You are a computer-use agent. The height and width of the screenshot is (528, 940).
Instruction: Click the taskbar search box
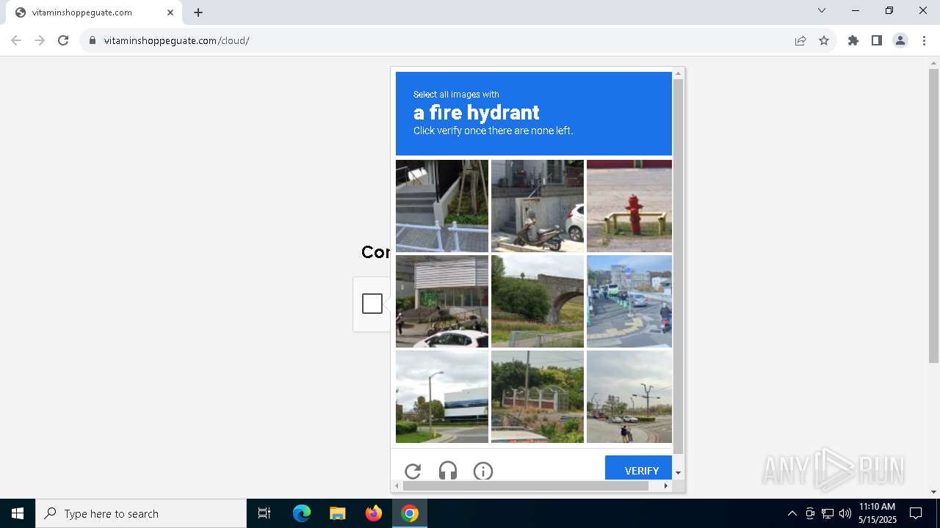tap(141, 513)
